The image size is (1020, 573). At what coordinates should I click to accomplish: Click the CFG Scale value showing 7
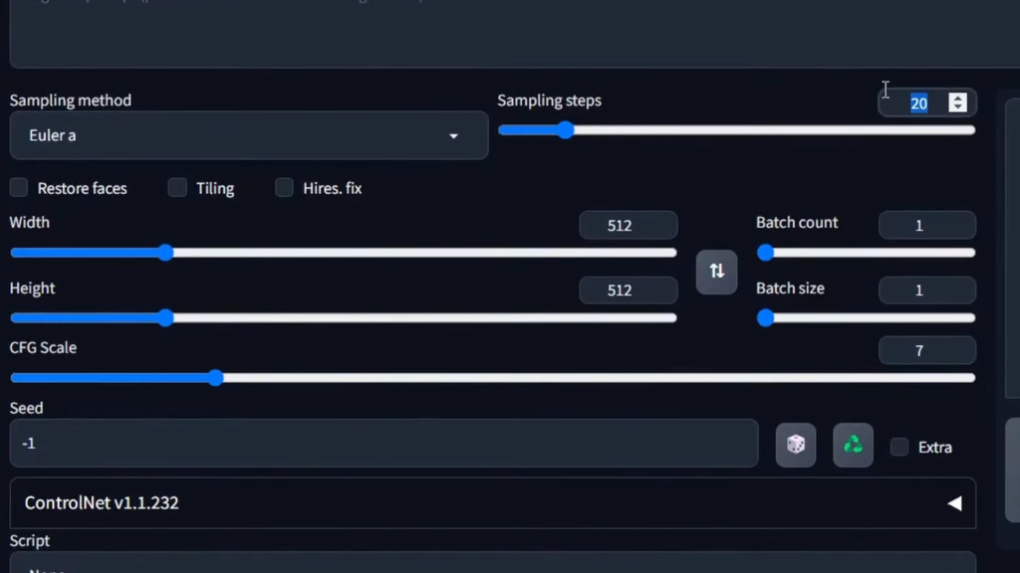click(x=926, y=350)
